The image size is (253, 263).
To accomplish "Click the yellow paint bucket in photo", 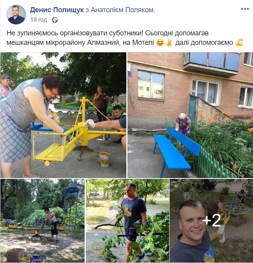I will [105, 160].
